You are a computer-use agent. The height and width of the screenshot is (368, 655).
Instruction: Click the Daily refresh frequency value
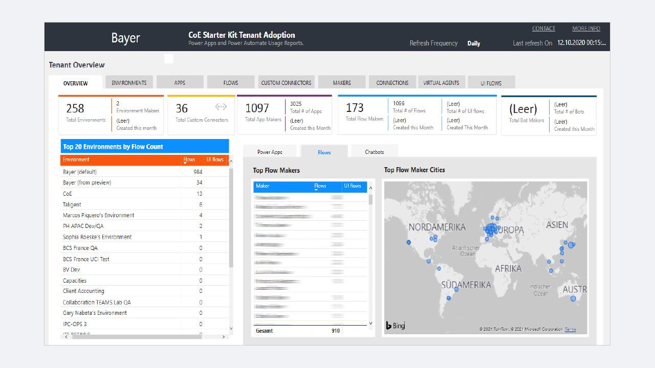coord(474,43)
